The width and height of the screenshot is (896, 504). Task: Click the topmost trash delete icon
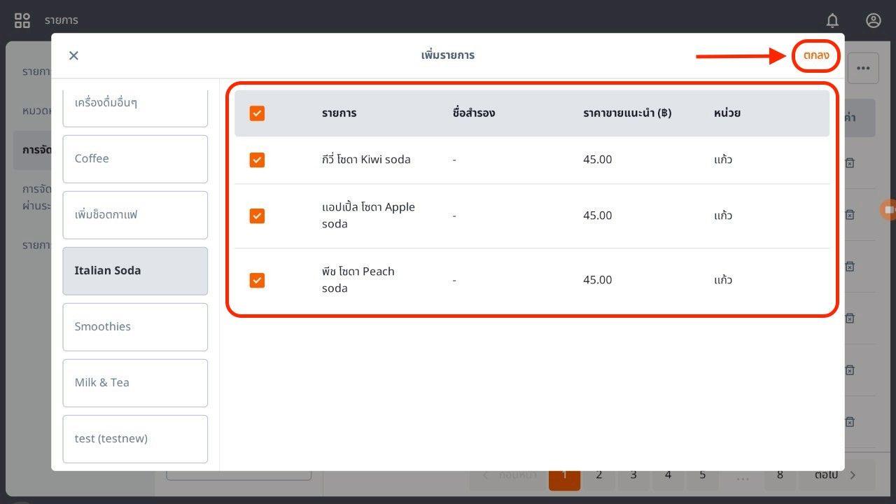(x=850, y=162)
